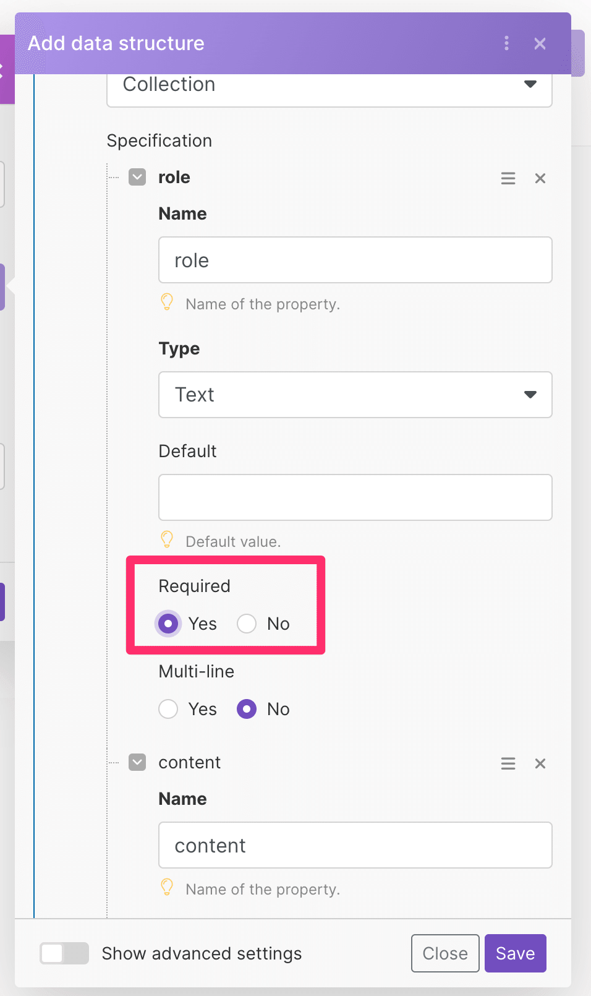The width and height of the screenshot is (591, 996).
Task: Collapse the content item chevron
Action: pyautogui.click(x=137, y=762)
